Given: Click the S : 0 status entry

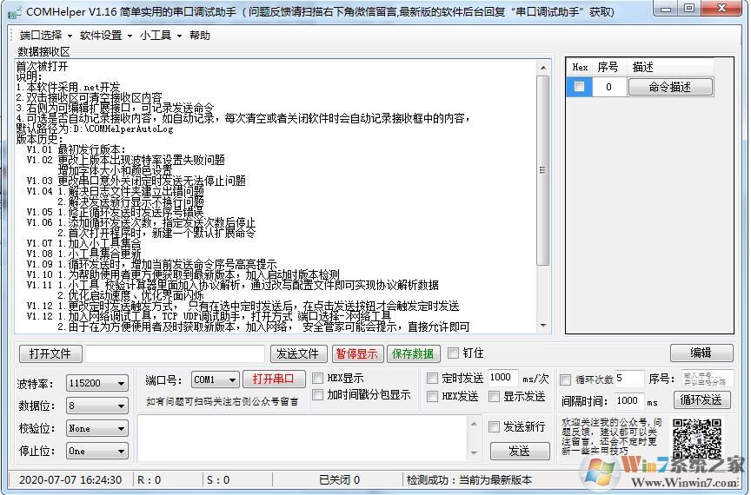Looking at the screenshot, I should pyautogui.click(x=218, y=479).
